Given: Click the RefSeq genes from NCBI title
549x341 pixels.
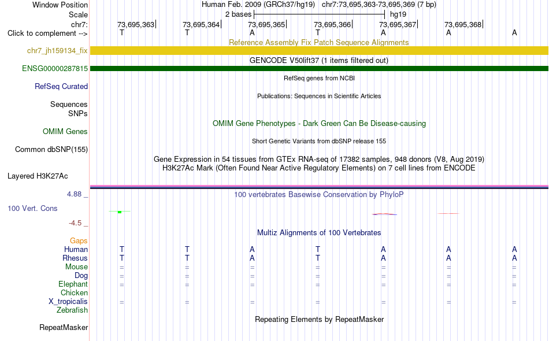Looking at the screenshot, I should click(320, 78).
